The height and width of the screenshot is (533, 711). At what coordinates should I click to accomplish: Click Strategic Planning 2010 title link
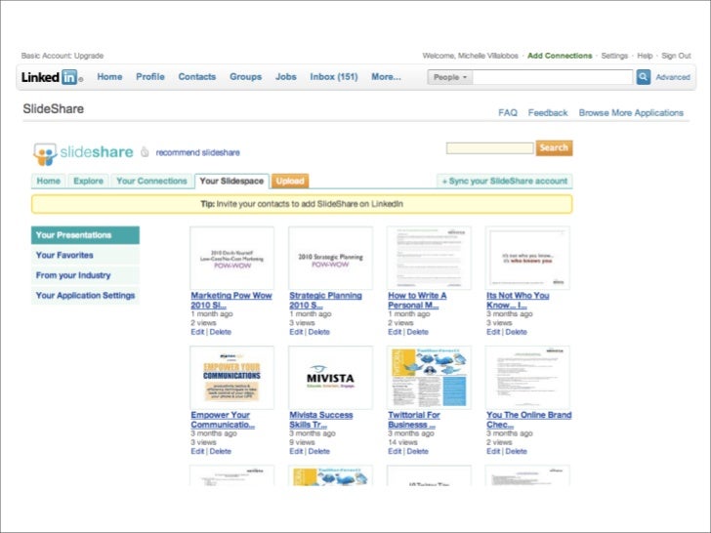tap(325, 301)
